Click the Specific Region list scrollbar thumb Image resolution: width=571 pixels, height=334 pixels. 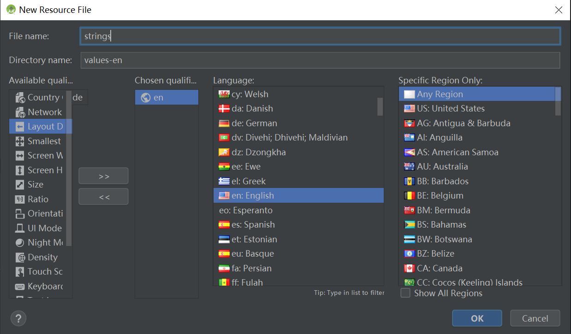click(558, 101)
